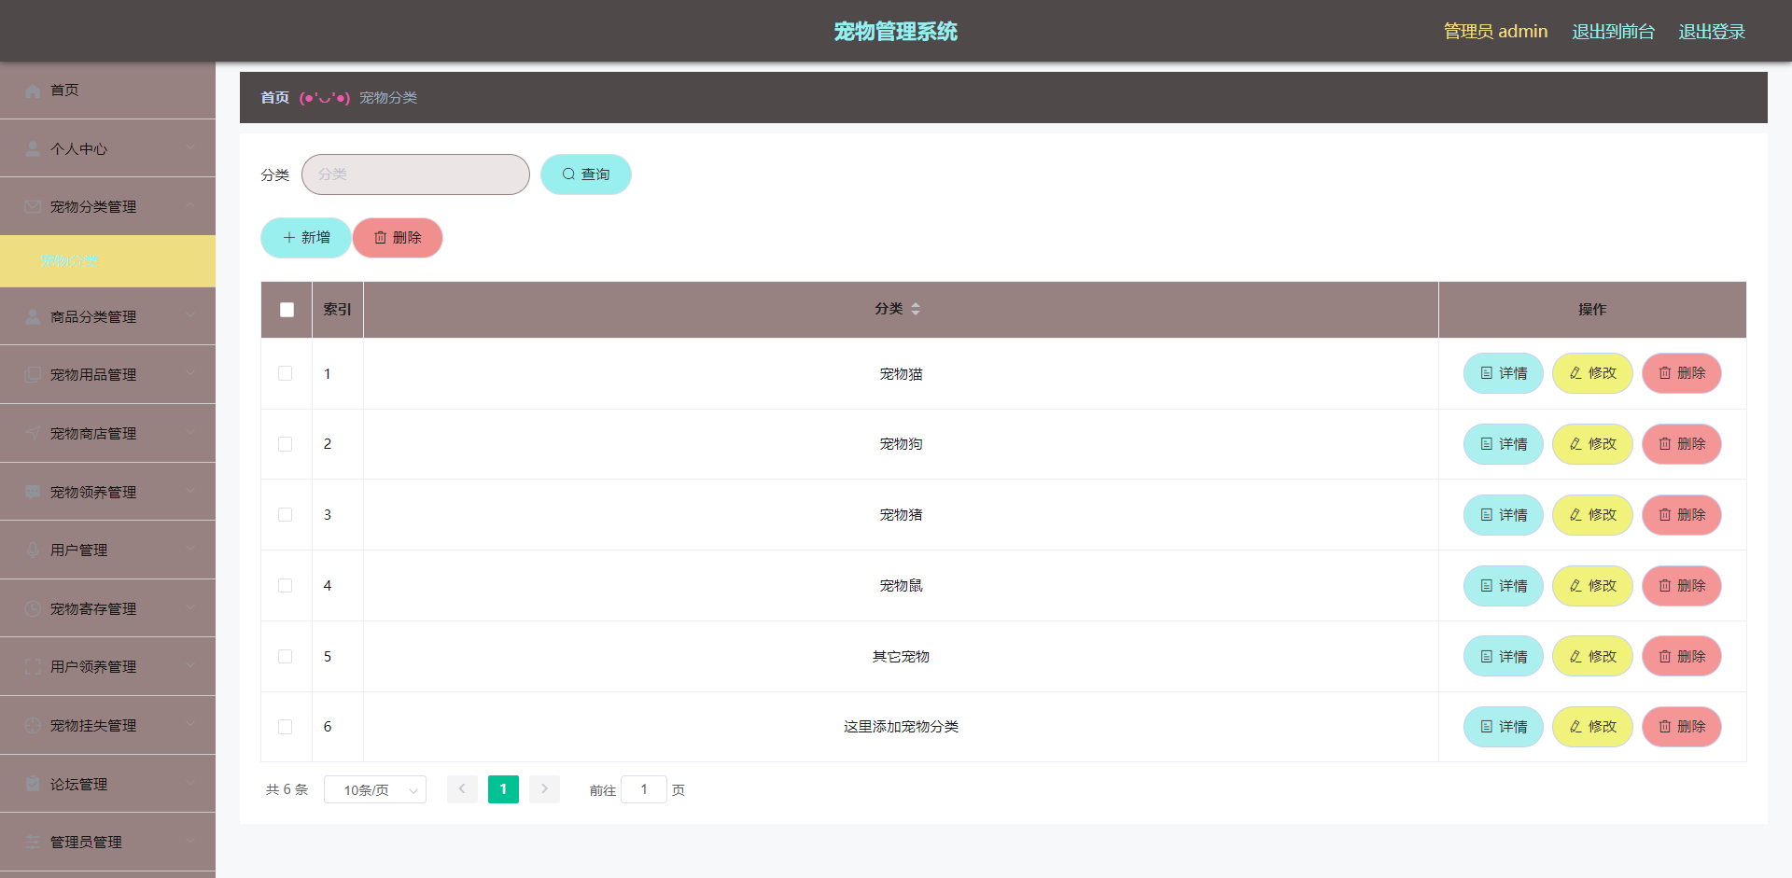
Task: Sort table by 分类 column arrows
Action: 916,309
